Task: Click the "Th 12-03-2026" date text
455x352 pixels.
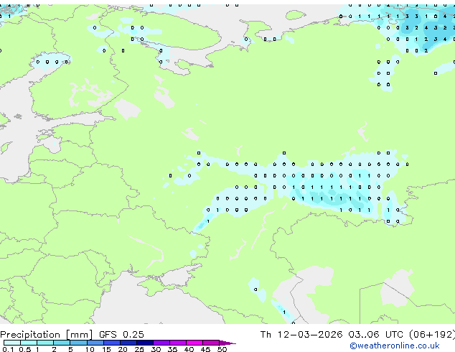Action: tap(301, 335)
